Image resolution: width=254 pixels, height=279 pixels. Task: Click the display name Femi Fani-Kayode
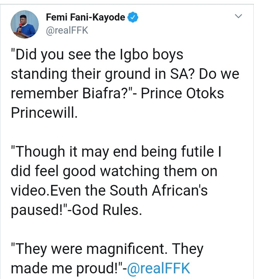point(85,17)
